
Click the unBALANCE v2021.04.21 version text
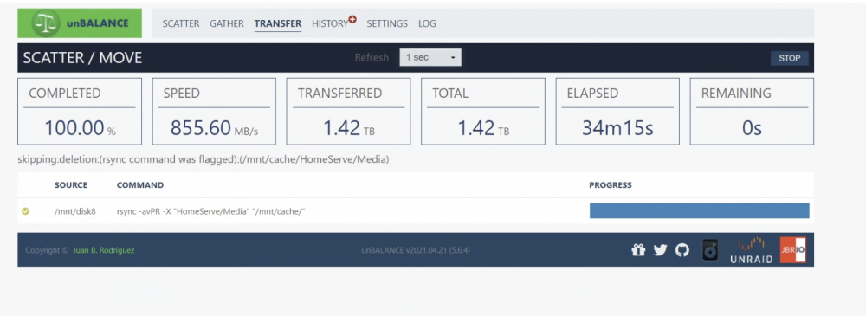416,250
